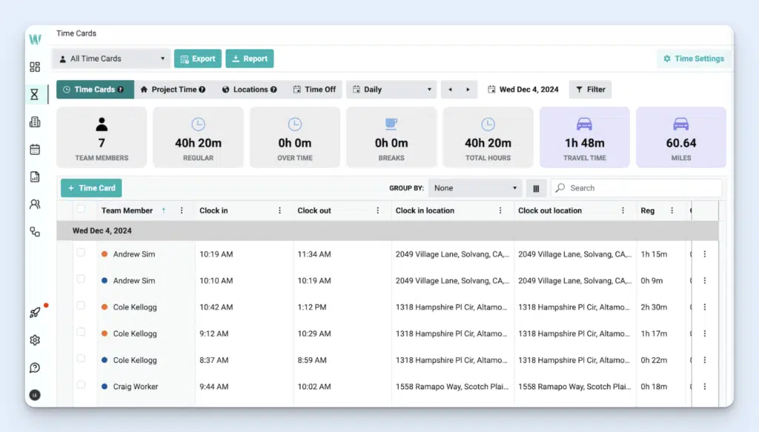
Task: Click the help chat bubble sidebar icon
Action: (x=35, y=368)
